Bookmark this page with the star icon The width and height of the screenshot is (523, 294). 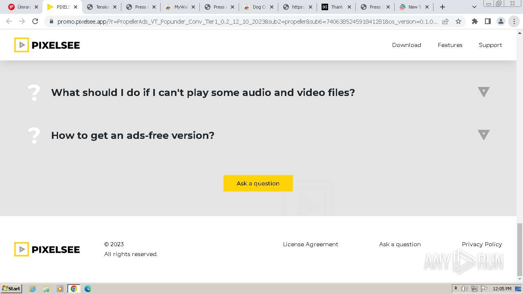click(x=458, y=21)
